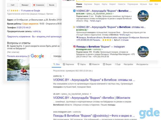Click the yellow star rating in Yandex result

(x=108, y=40)
